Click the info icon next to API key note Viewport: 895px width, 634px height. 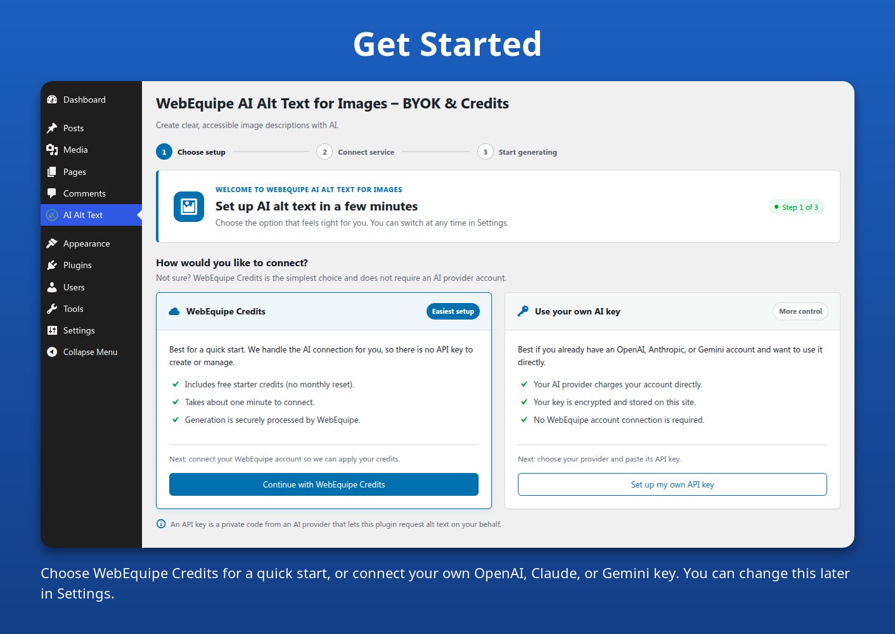pos(161,524)
